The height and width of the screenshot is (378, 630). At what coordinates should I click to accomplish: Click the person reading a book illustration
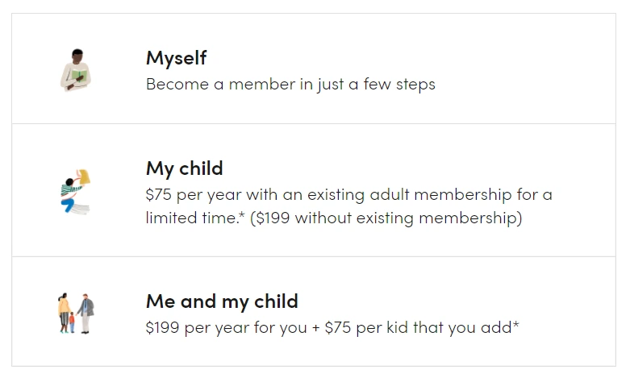76,70
